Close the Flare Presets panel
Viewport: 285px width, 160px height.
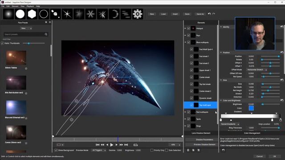click(x=50, y=22)
